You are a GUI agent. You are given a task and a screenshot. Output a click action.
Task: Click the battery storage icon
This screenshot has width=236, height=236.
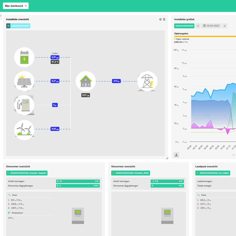pos(24,57)
